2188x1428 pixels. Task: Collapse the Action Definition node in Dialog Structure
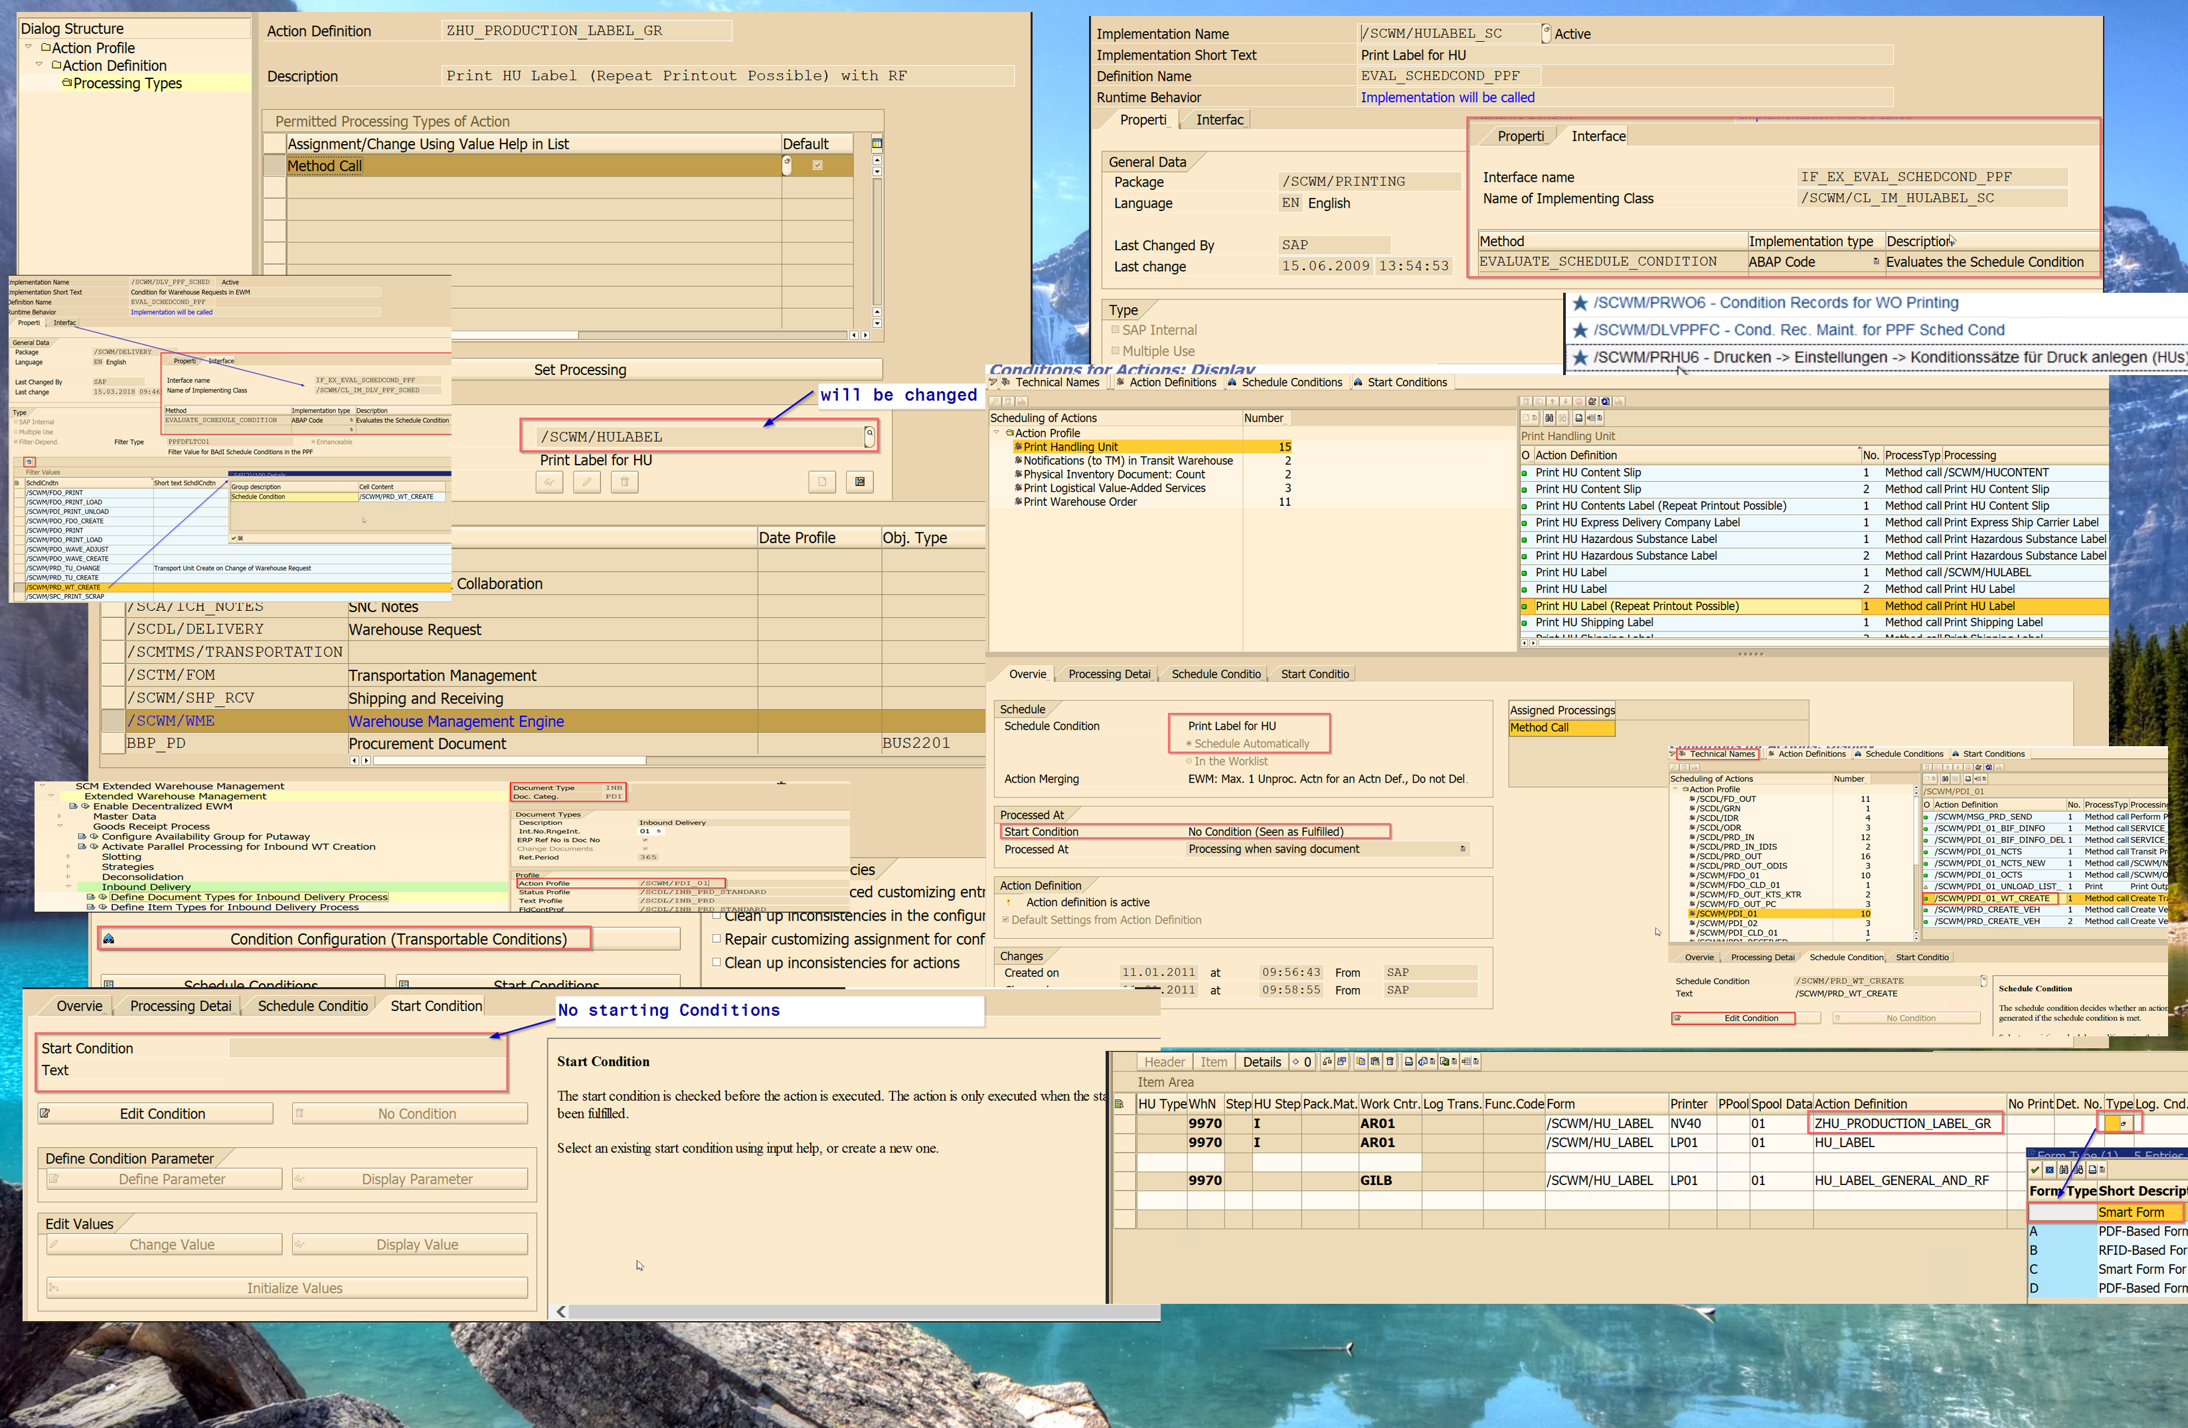tap(40, 65)
